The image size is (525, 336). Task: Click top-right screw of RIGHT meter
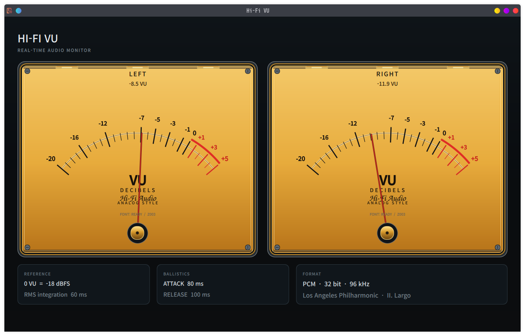pyautogui.click(x=497, y=71)
